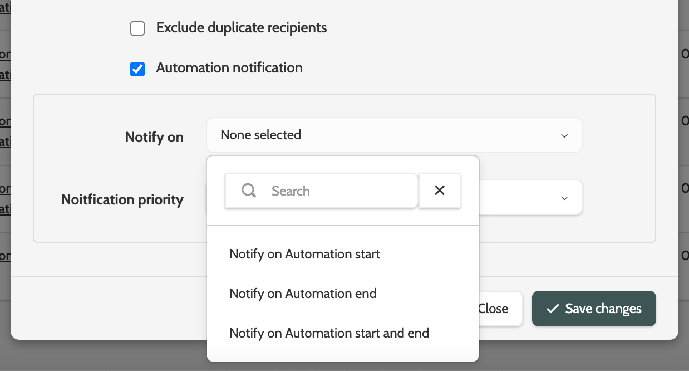Click the Notification priority chevron arrow

click(564, 198)
